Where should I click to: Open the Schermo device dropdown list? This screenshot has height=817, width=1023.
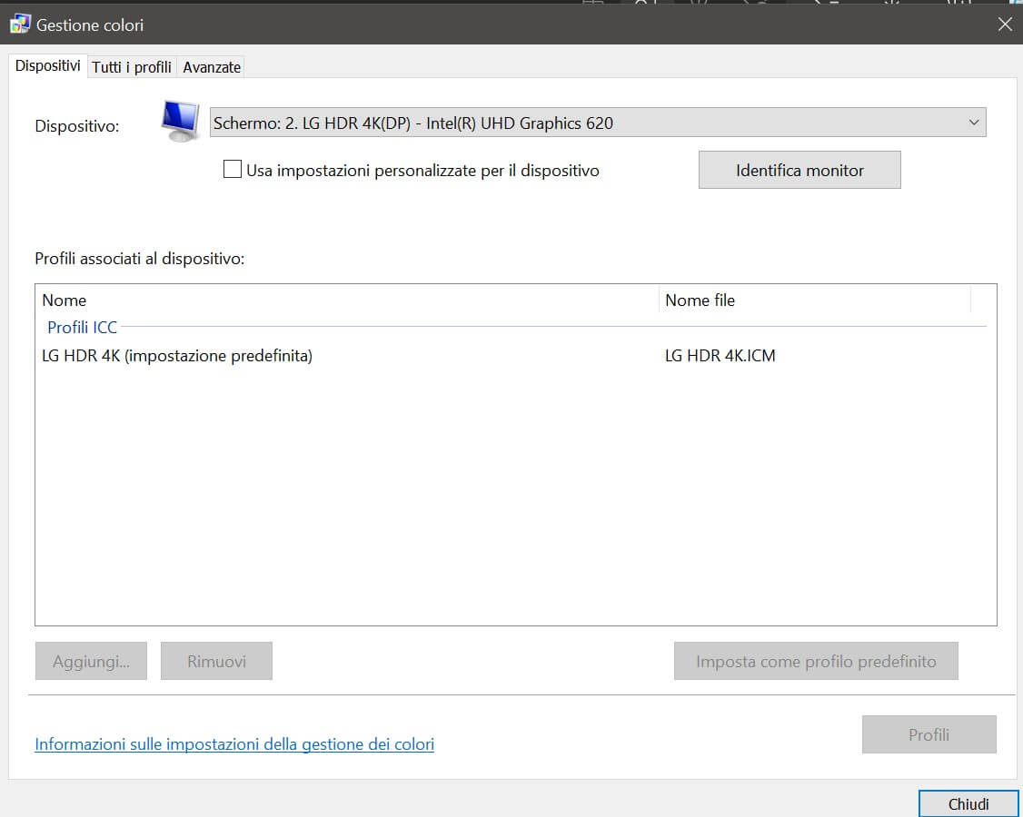(598, 123)
